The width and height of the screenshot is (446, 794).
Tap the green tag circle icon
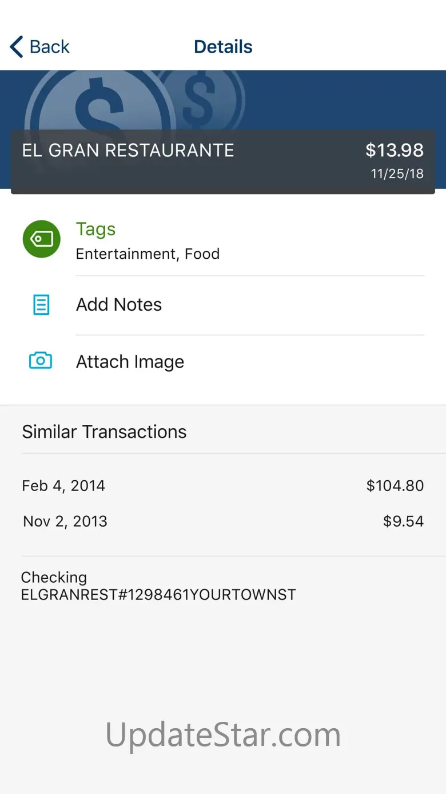(x=41, y=239)
